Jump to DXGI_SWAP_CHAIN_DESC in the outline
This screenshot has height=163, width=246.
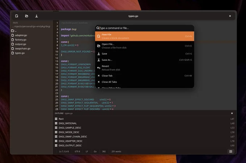point(144,137)
